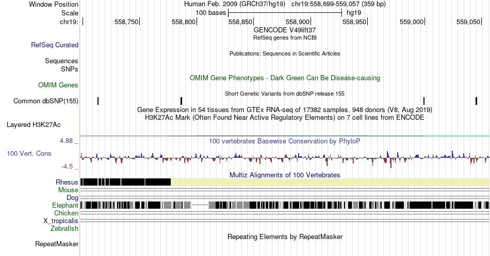Screen dimensions: 490x256
Task: Click the H3K27Ac Mark ENCODE title
Action: click(x=285, y=117)
